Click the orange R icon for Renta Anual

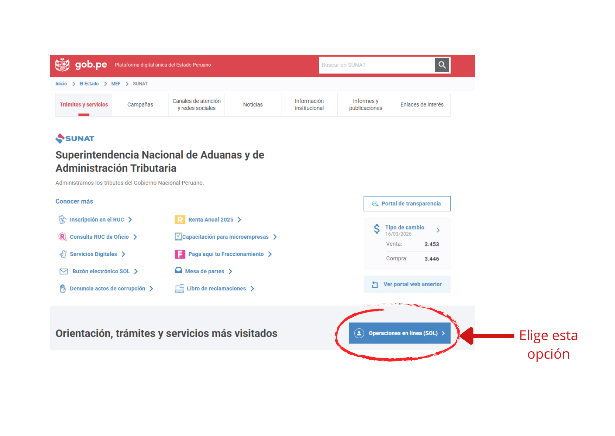(x=180, y=220)
